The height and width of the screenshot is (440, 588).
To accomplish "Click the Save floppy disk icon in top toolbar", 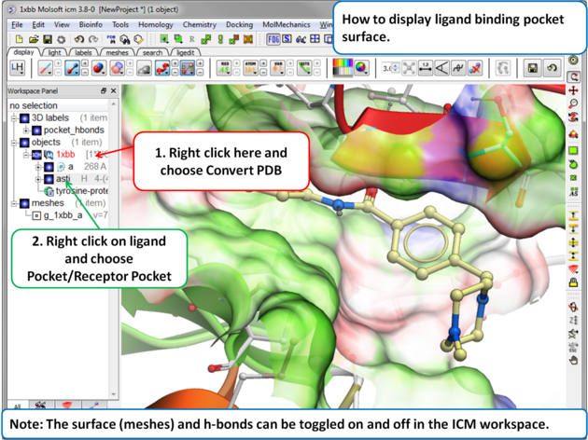I will 47,40.
